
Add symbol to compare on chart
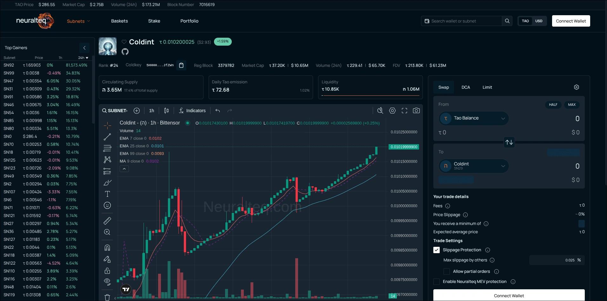pos(137,111)
